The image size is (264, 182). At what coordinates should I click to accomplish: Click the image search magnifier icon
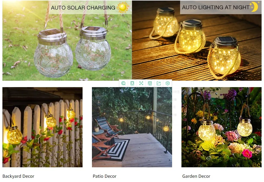123,83
